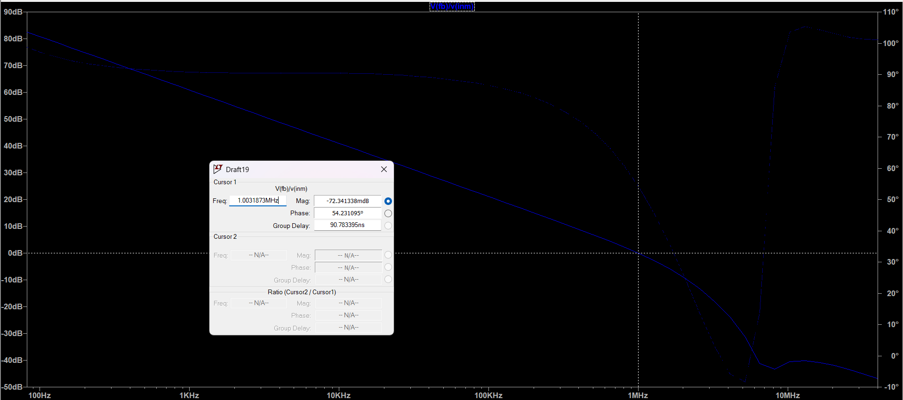Select the Phase radio button for Cursor 2
Screen dimensions: 903x400
pyautogui.click(x=388, y=267)
